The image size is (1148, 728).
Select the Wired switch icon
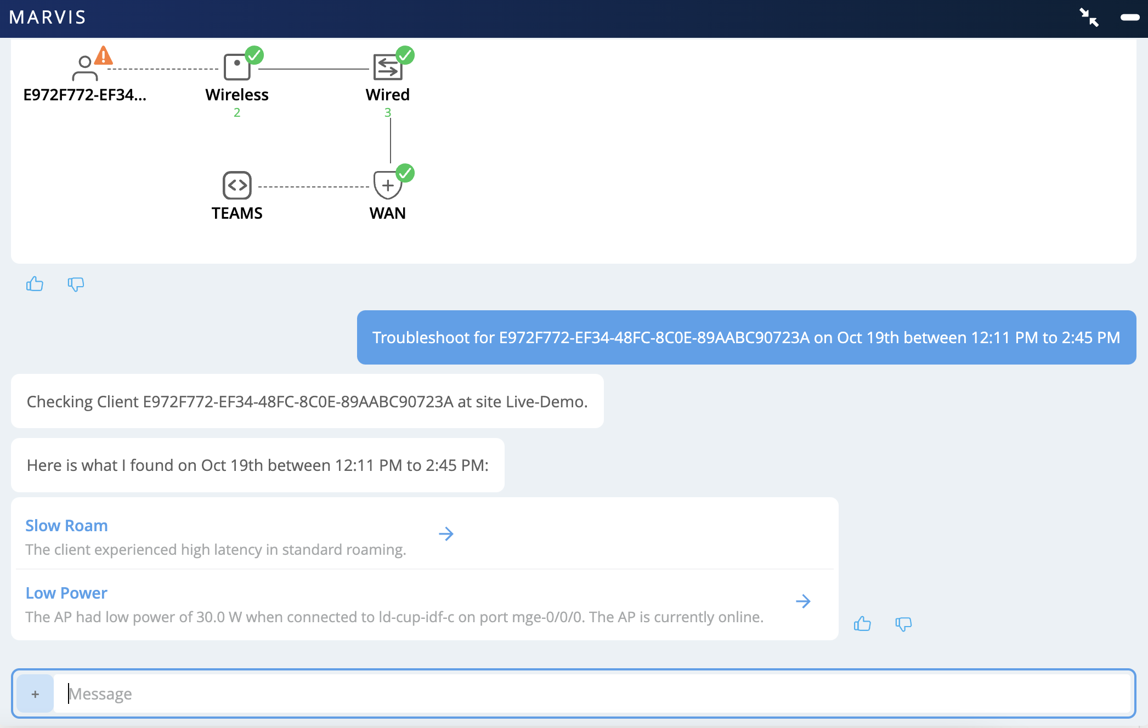(x=387, y=67)
